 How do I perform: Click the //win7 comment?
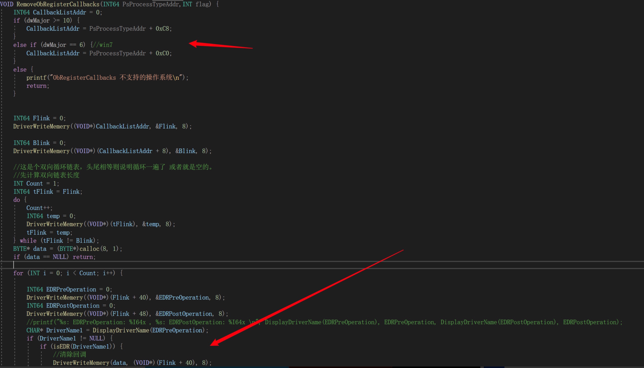[103, 45]
